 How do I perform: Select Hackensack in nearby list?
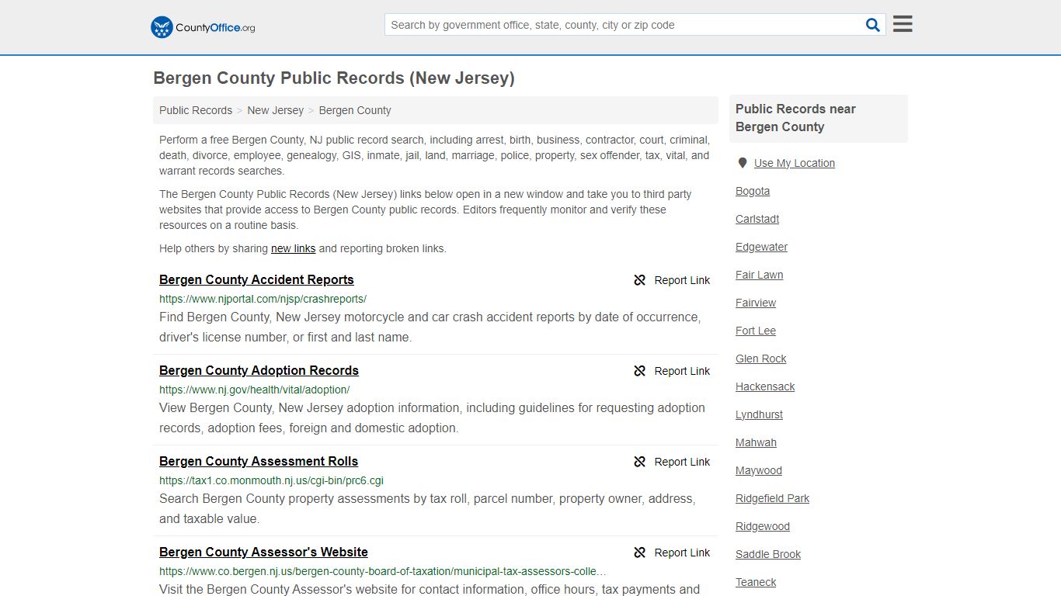point(765,386)
